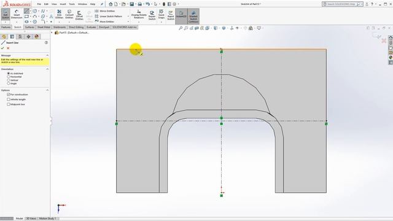Uncheck the For construction checkbox
393x221 pixels.
click(9, 95)
